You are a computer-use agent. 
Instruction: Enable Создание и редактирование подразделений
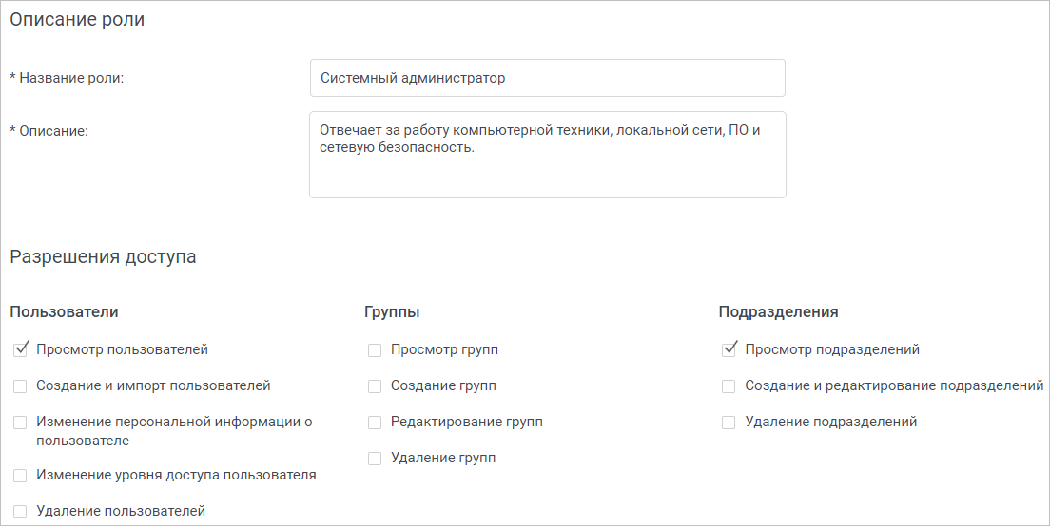729,386
